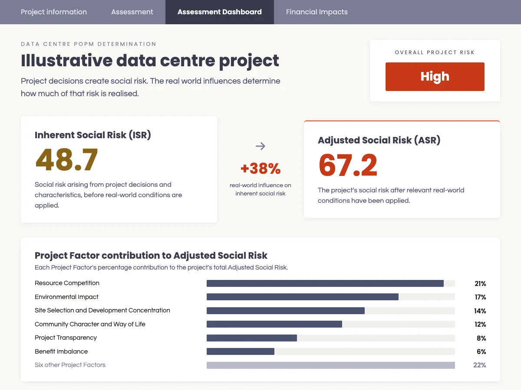Screen dimensions: 521x390
Task: Click the Overall Project Risk label
Action: pos(435,52)
